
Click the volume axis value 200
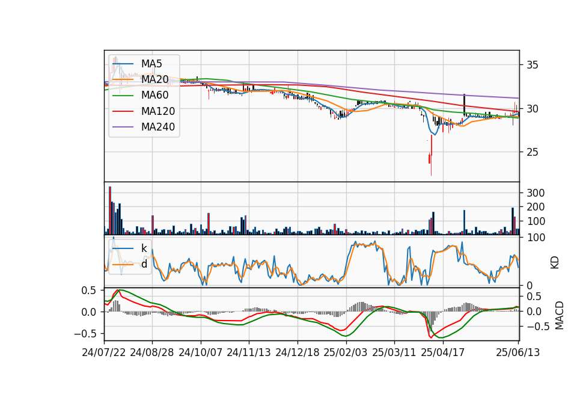536,207
